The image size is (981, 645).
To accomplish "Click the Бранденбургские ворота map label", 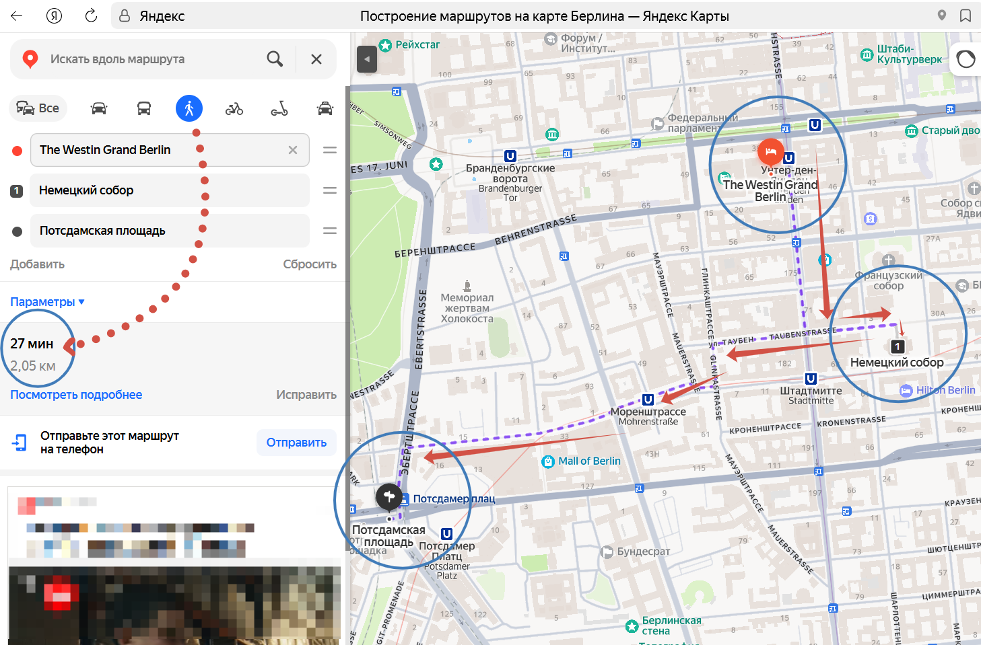I will point(510,174).
